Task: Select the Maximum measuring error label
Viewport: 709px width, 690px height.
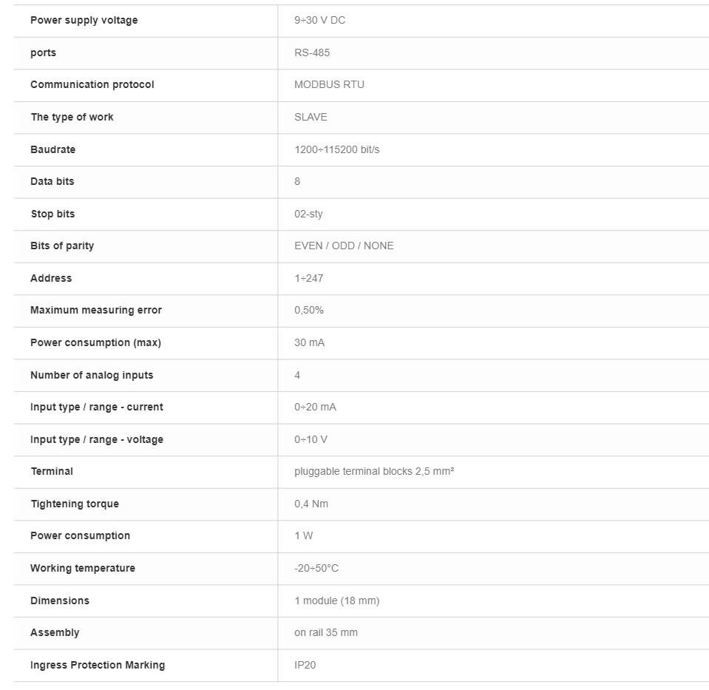Action: click(x=95, y=310)
